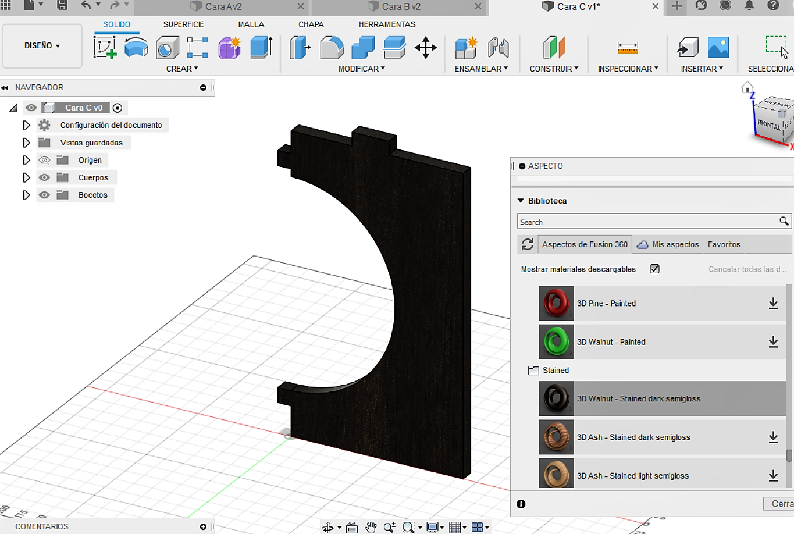Viewport: 794px width, 534px height.
Task: Expand the Bocetos node
Action: coord(26,195)
